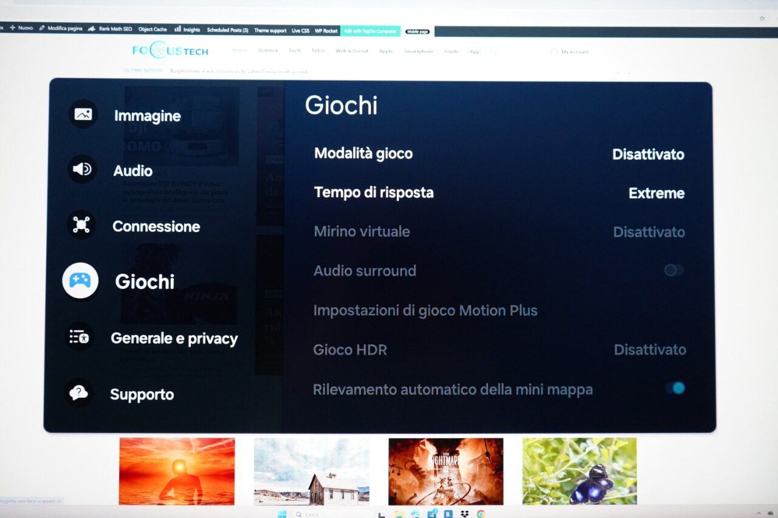The image size is (778, 518).
Task: Open the Little Nightmares article thumbnail
Action: [446, 471]
